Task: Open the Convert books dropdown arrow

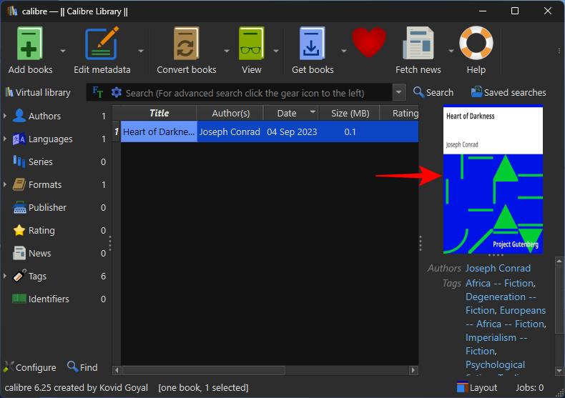Action: (227, 51)
